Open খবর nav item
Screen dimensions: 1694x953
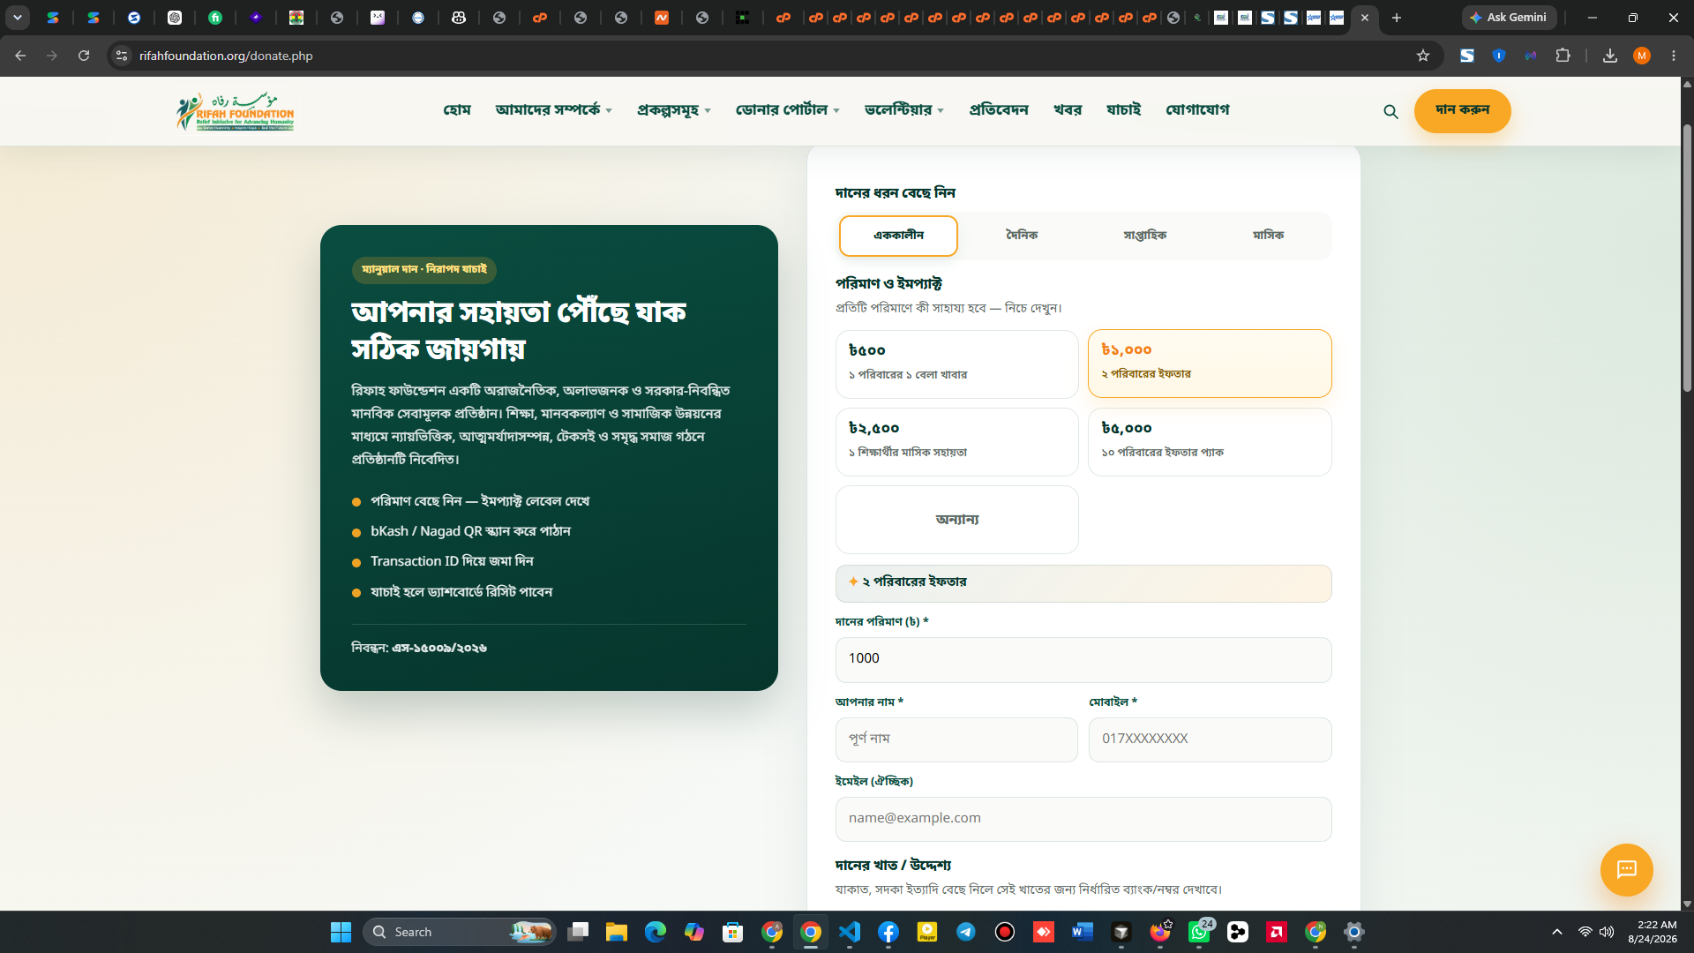[1068, 110]
